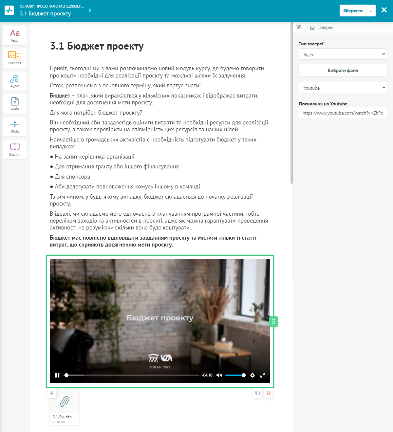Enter fullscreen video mode
393x432 pixels.
coord(263,375)
